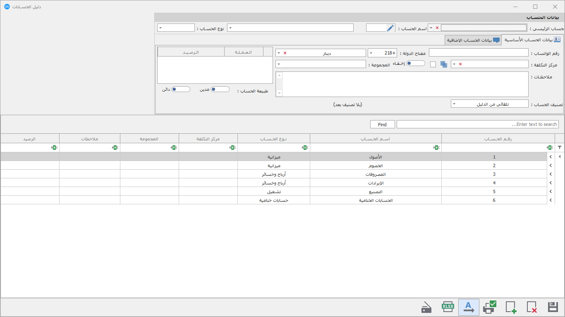Click the Find button

pyautogui.click(x=382, y=124)
